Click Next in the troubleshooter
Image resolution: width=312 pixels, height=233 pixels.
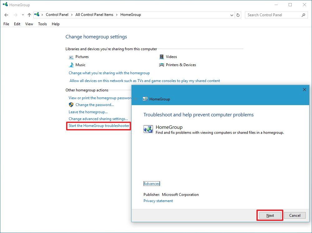coord(270,215)
